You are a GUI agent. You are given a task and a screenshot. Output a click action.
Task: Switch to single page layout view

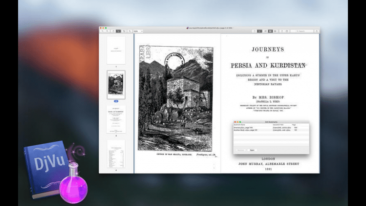[x=265, y=31]
